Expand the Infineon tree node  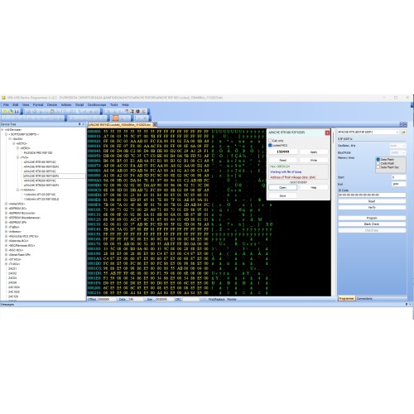pos(7,232)
